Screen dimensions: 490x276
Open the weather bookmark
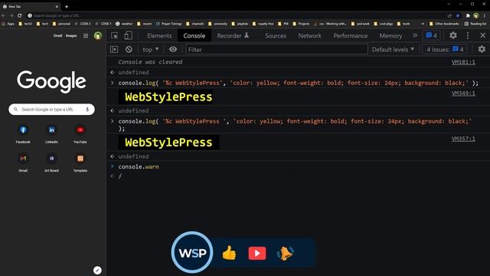click(124, 24)
